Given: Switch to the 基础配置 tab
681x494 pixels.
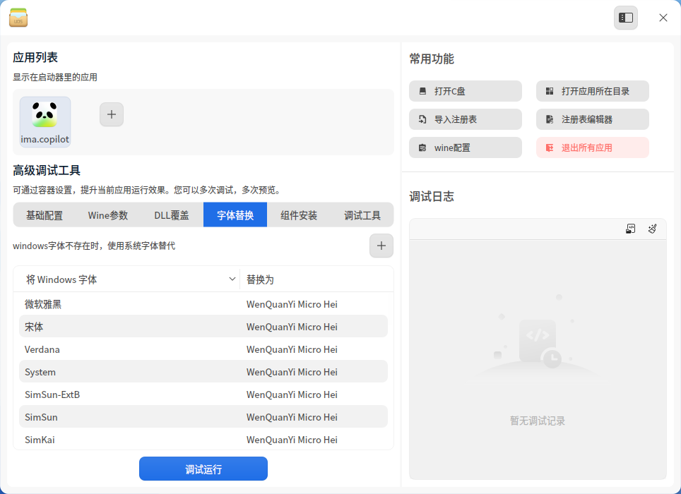Looking at the screenshot, I should (x=45, y=215).
